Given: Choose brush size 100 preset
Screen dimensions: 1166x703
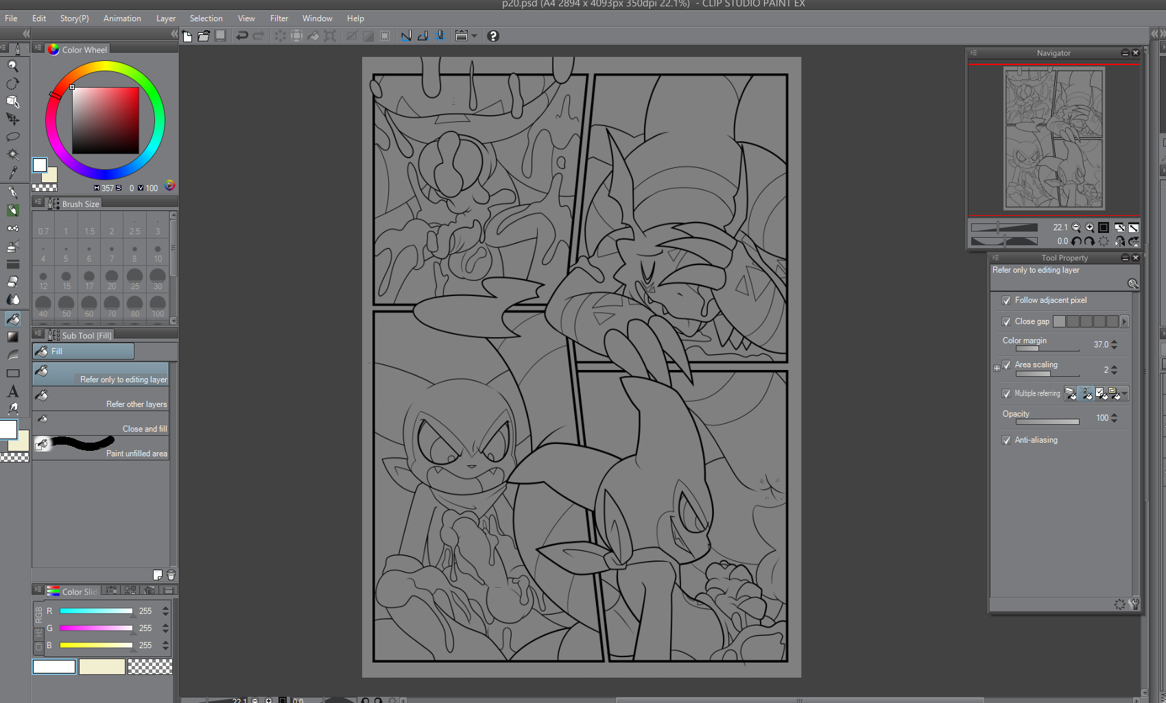Looking at the screenshot, I should click(158, 306).
